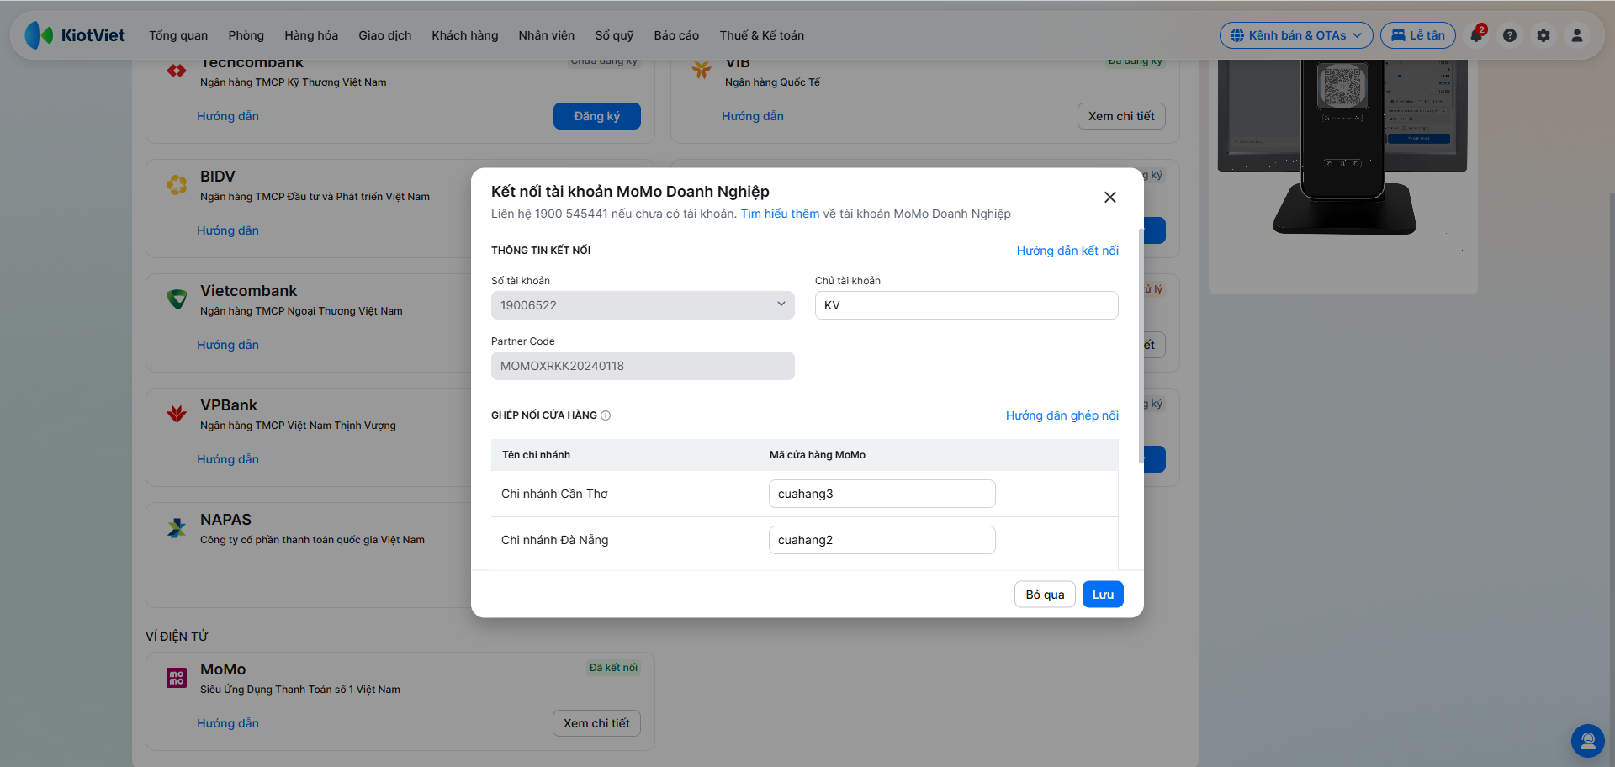Click the Tên chi nhánh column header
The image size is (1615, 767).
[536, 455]
